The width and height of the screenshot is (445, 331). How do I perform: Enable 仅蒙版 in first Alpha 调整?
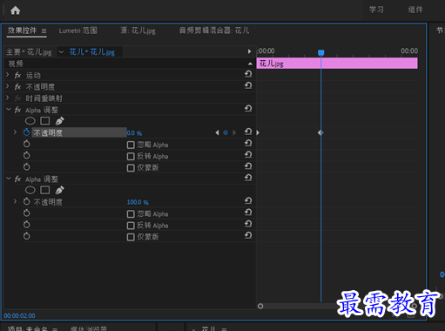pyautogui.click(x=131, y=168)
